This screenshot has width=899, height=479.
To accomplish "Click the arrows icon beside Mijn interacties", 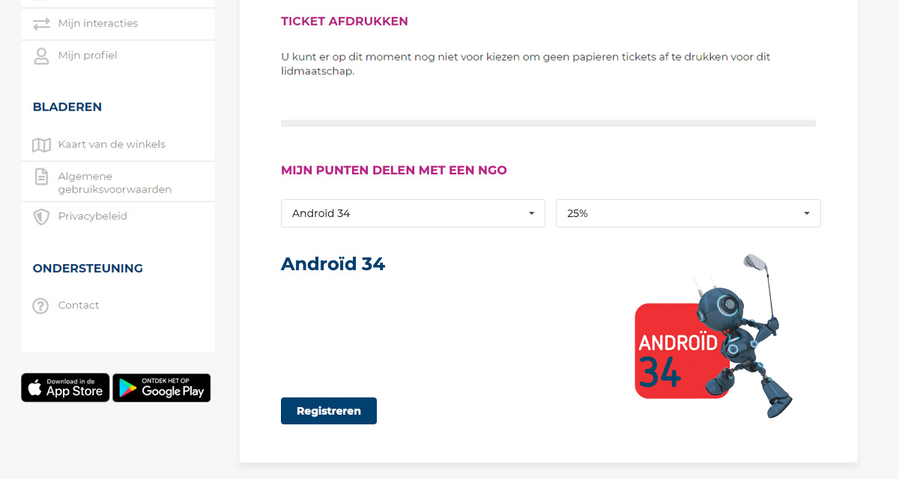I will click(41, 24).
